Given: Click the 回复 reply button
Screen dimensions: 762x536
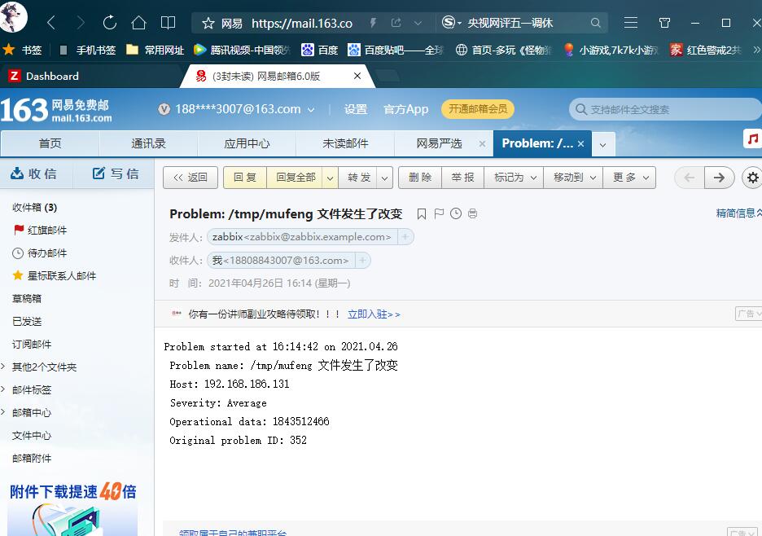Looking at the screenshot, I should point(245,178).
